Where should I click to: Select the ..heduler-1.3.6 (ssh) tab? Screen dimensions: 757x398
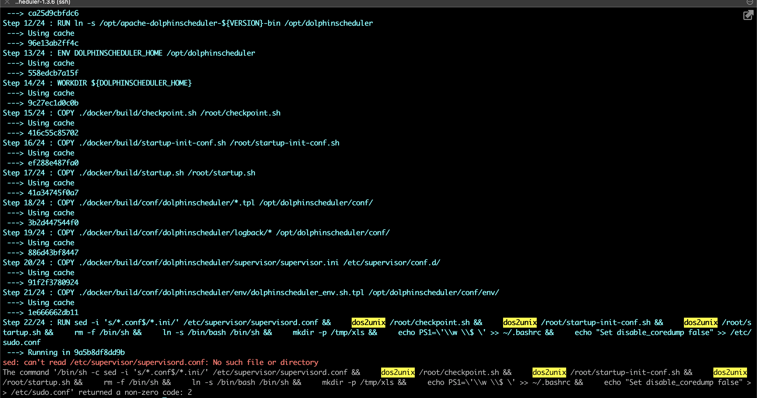[x=43, y=2]
